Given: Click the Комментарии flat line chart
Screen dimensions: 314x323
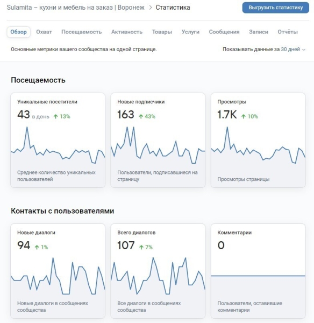Looking at the screenshot, I should 258,276.
